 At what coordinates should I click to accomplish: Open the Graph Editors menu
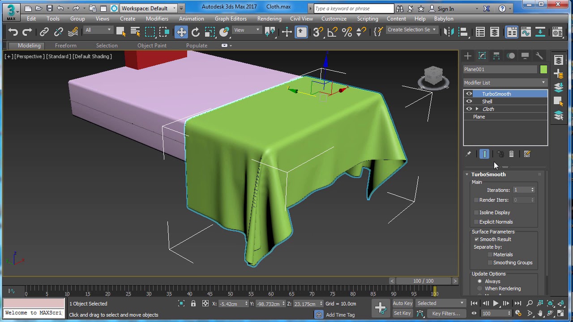[x=231, y=19]
